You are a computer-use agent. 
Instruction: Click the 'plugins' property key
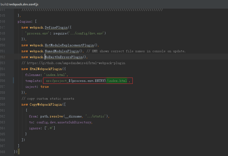(24, 22)
